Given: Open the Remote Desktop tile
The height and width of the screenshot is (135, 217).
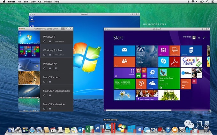Looking at the screenshot, I should (x=175, y=51).
